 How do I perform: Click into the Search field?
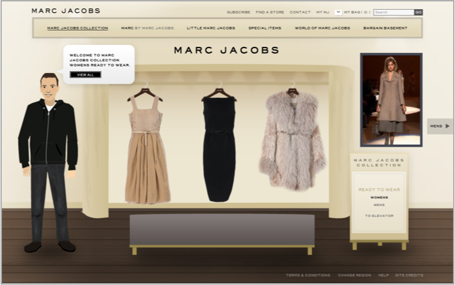click(393, 12)
